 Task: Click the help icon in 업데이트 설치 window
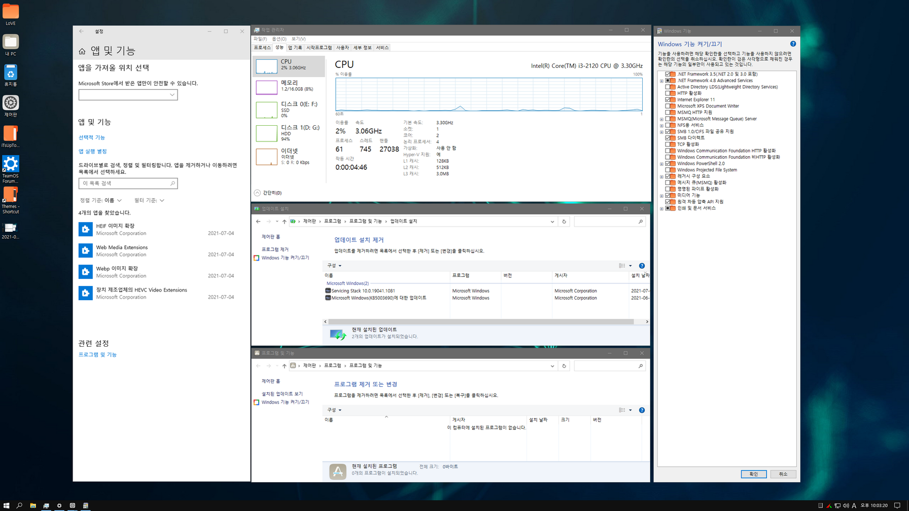coord(642,266)
